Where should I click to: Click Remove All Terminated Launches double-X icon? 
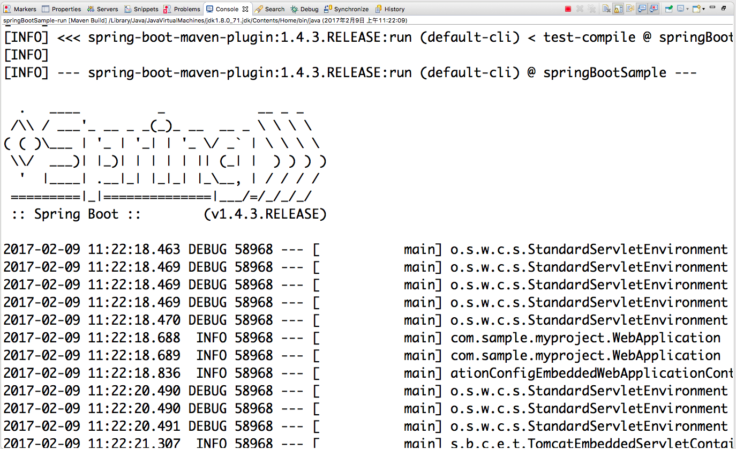coord(591,9)
